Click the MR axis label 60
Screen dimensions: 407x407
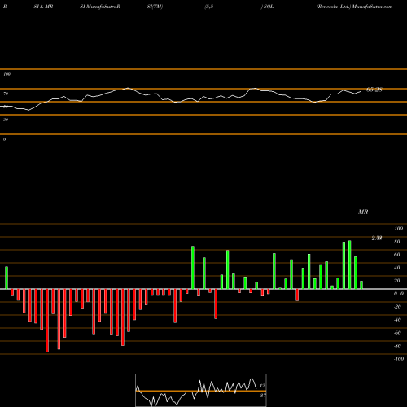pos(397,255)
